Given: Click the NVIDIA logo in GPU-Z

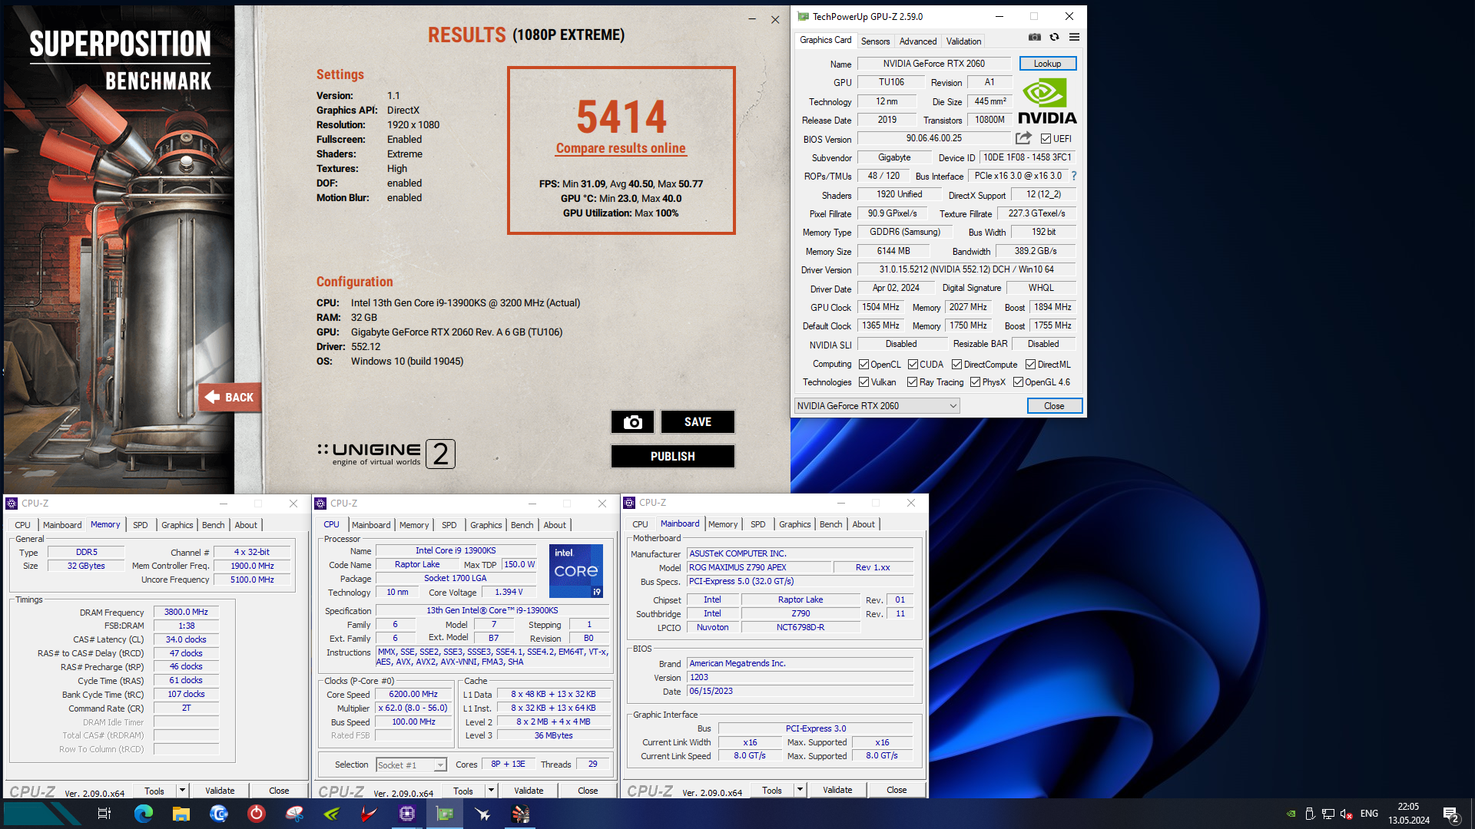Looking at the screenshot, I should pos(1047,102).
